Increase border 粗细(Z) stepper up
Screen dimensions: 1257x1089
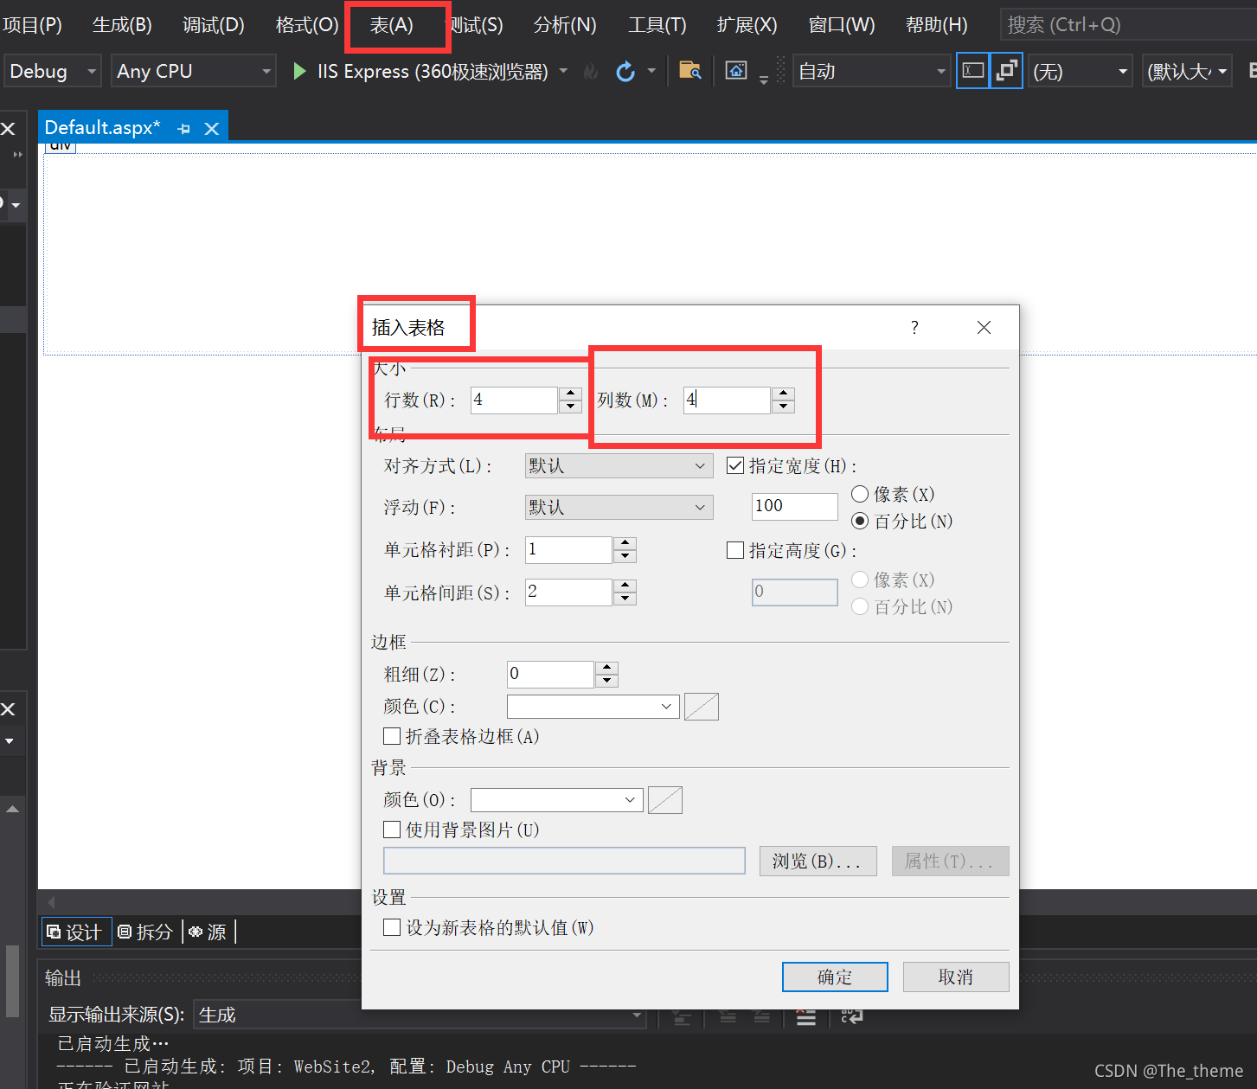coord(607,668)
